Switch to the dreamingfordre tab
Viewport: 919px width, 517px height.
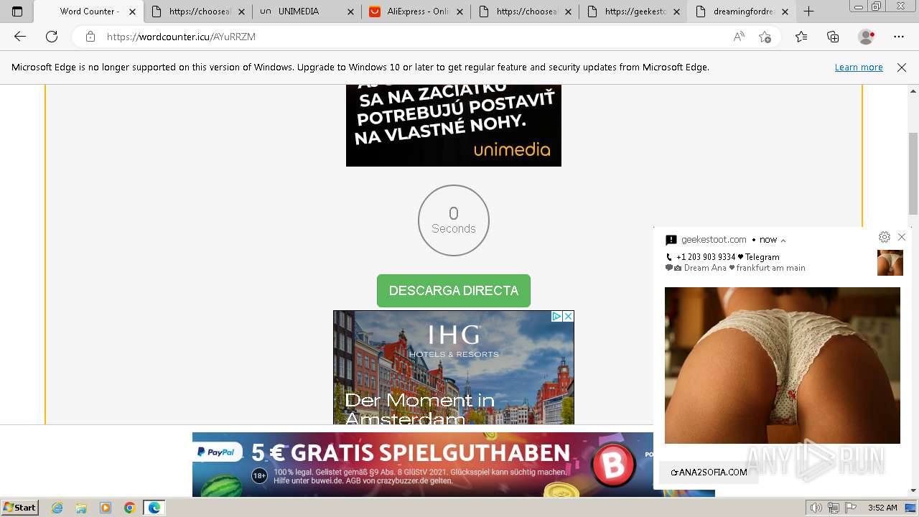(742, 11)
